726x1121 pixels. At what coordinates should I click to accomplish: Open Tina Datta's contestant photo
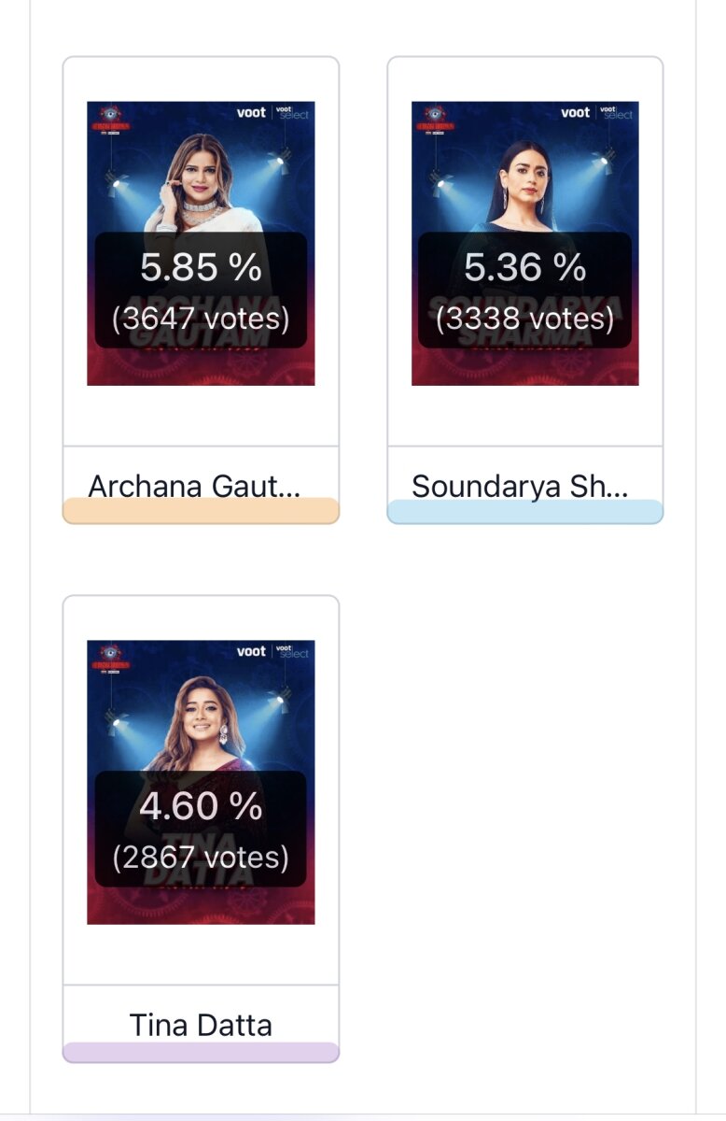pyautogui.click(x=201, y=719)
